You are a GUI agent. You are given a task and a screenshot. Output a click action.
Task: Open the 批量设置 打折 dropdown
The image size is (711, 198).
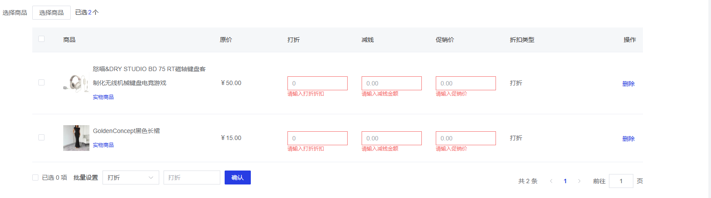(x=130, y=178)
